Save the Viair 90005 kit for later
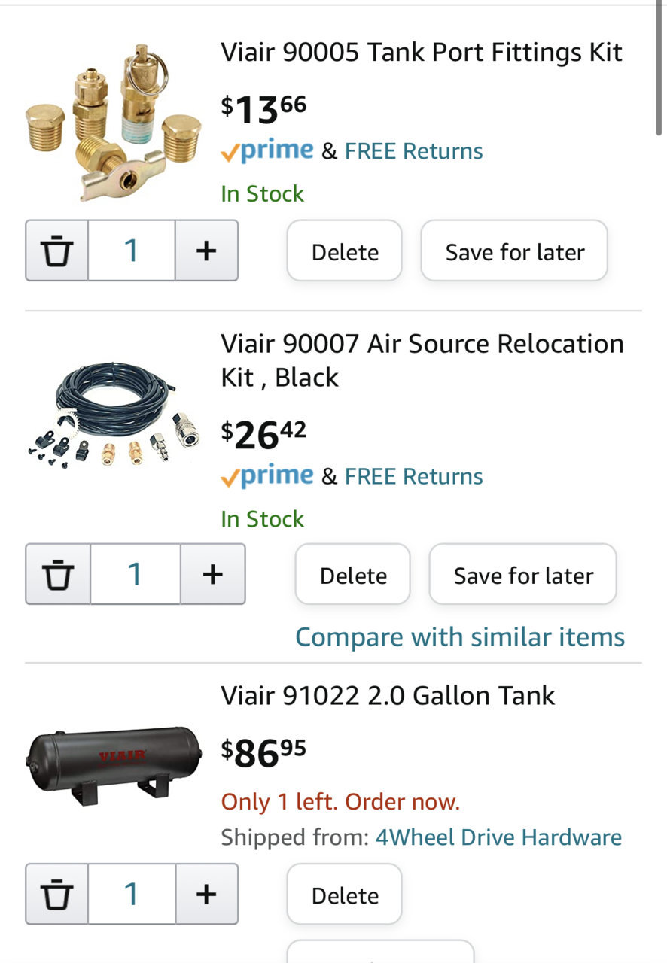The height and width of the screenshot is (963, 667). 514,251
